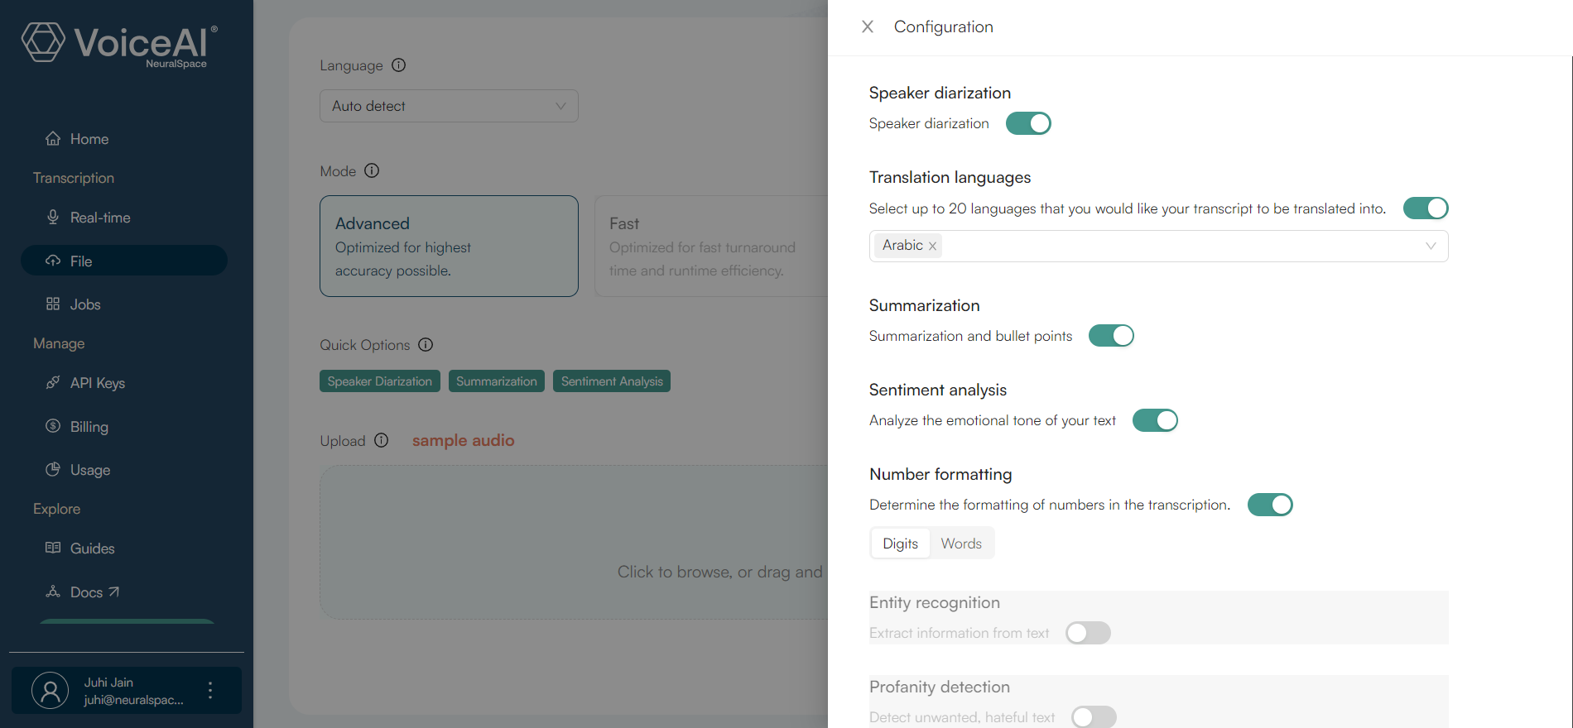
Task: Click the Usage pie chart icon
Action: point(53,469)
